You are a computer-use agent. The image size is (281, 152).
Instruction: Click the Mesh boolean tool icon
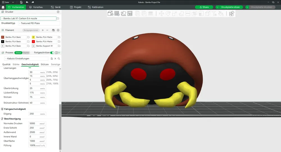pos(194,14)
